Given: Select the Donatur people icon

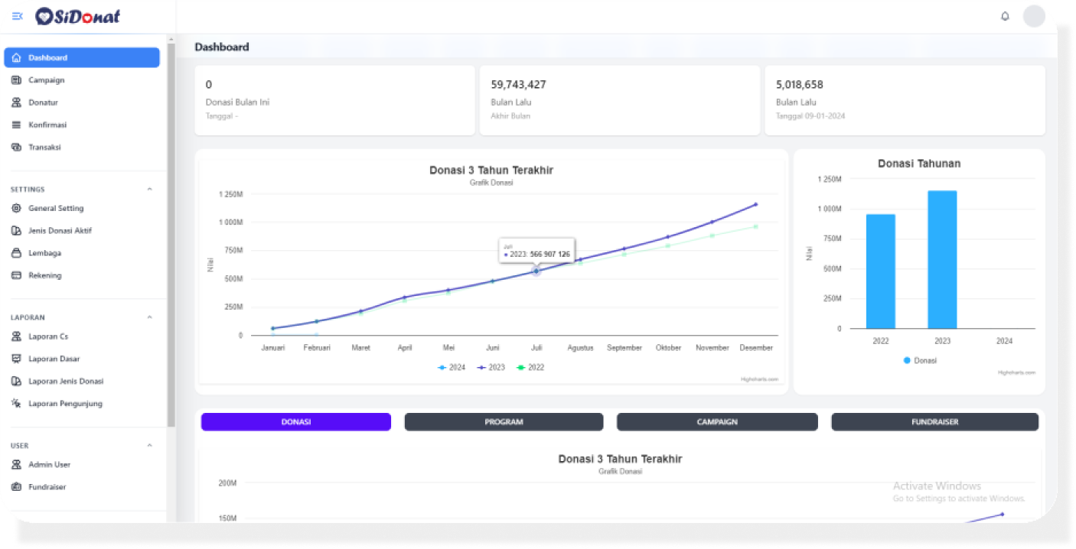Looking at the screenshot, I should (16, 102).
